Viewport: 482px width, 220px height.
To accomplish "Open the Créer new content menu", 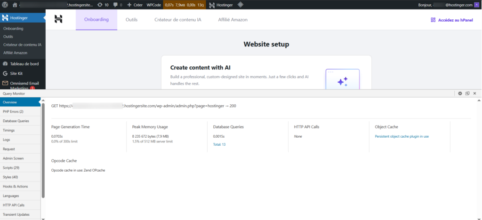I will click(x=135, y=5).
